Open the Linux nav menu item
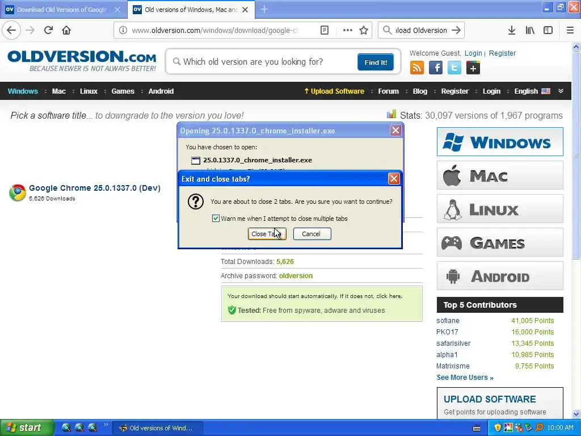Screen dimensions: 581x436 click(x=89, y=91)
